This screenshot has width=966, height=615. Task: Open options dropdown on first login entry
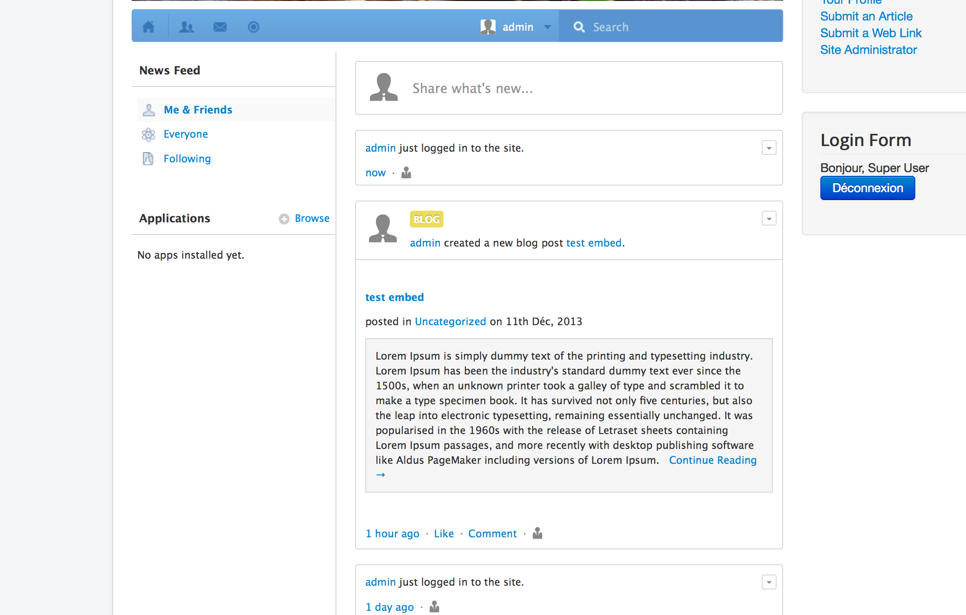[x=769, y=148]
